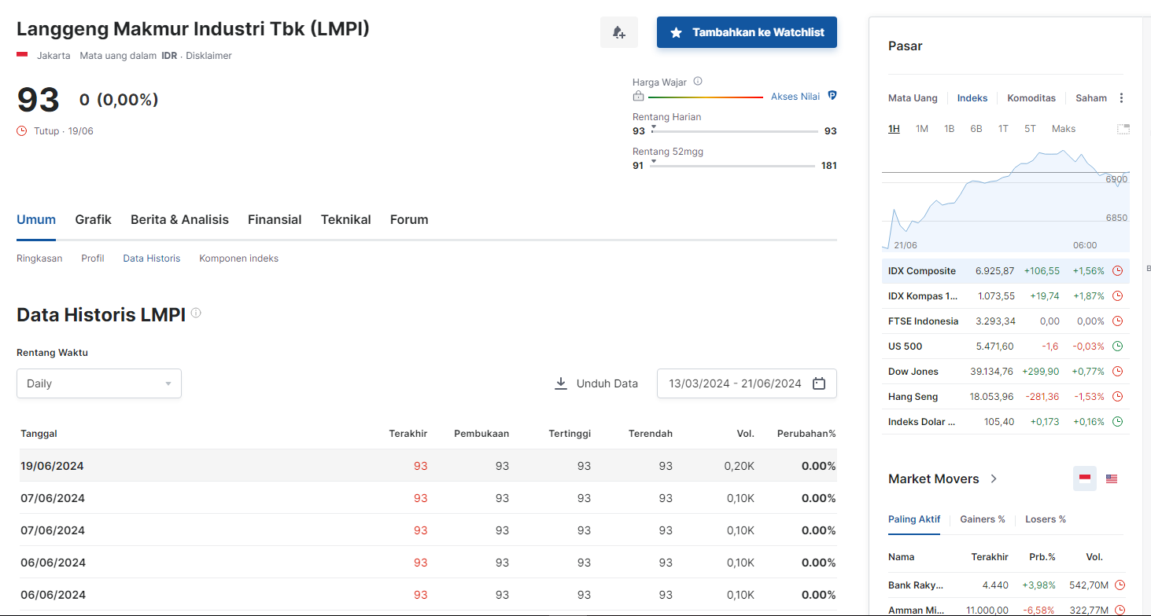
Task: Click the info icon beside Harga Wajar
Action: [x=698, y=81]
